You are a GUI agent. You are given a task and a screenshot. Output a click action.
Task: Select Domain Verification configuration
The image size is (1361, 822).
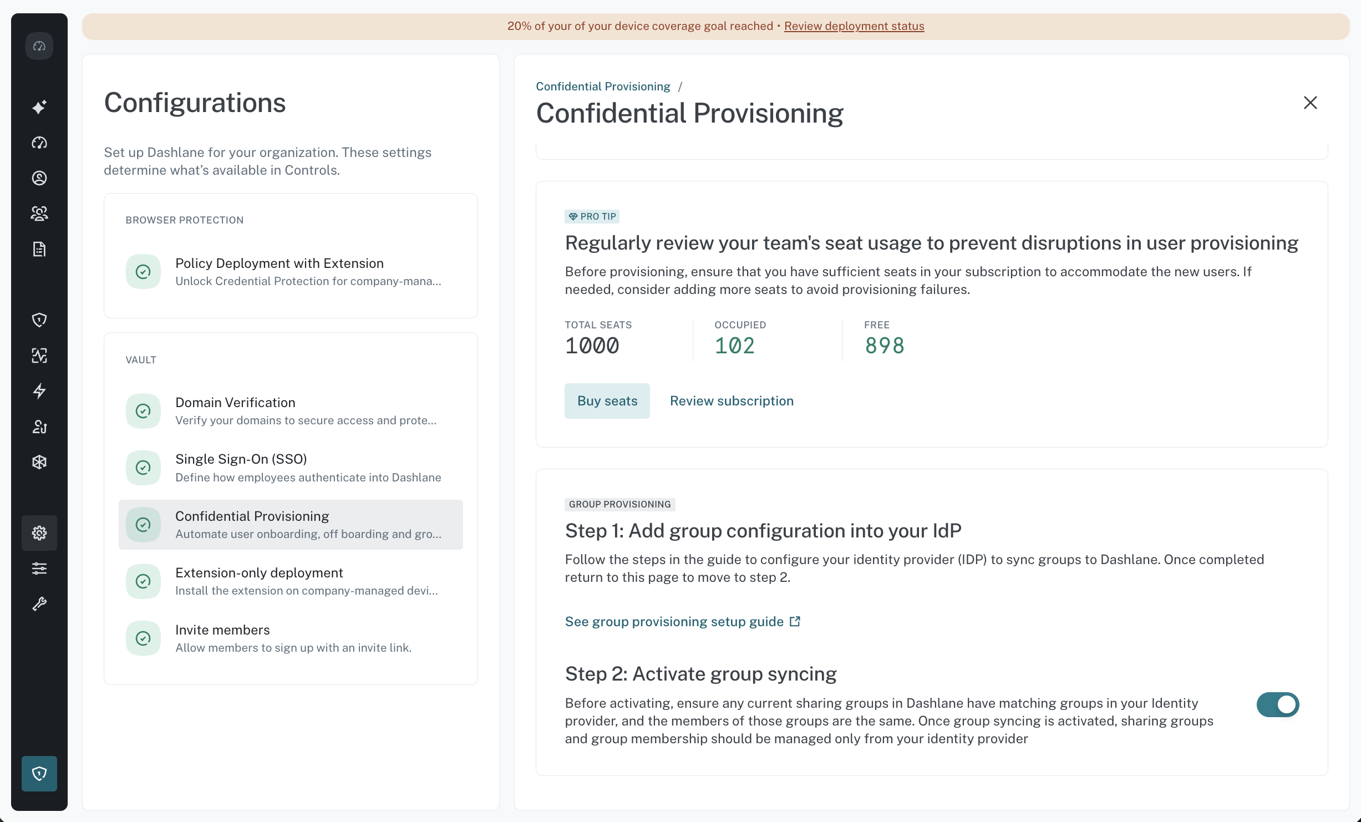tap(291, 411)
